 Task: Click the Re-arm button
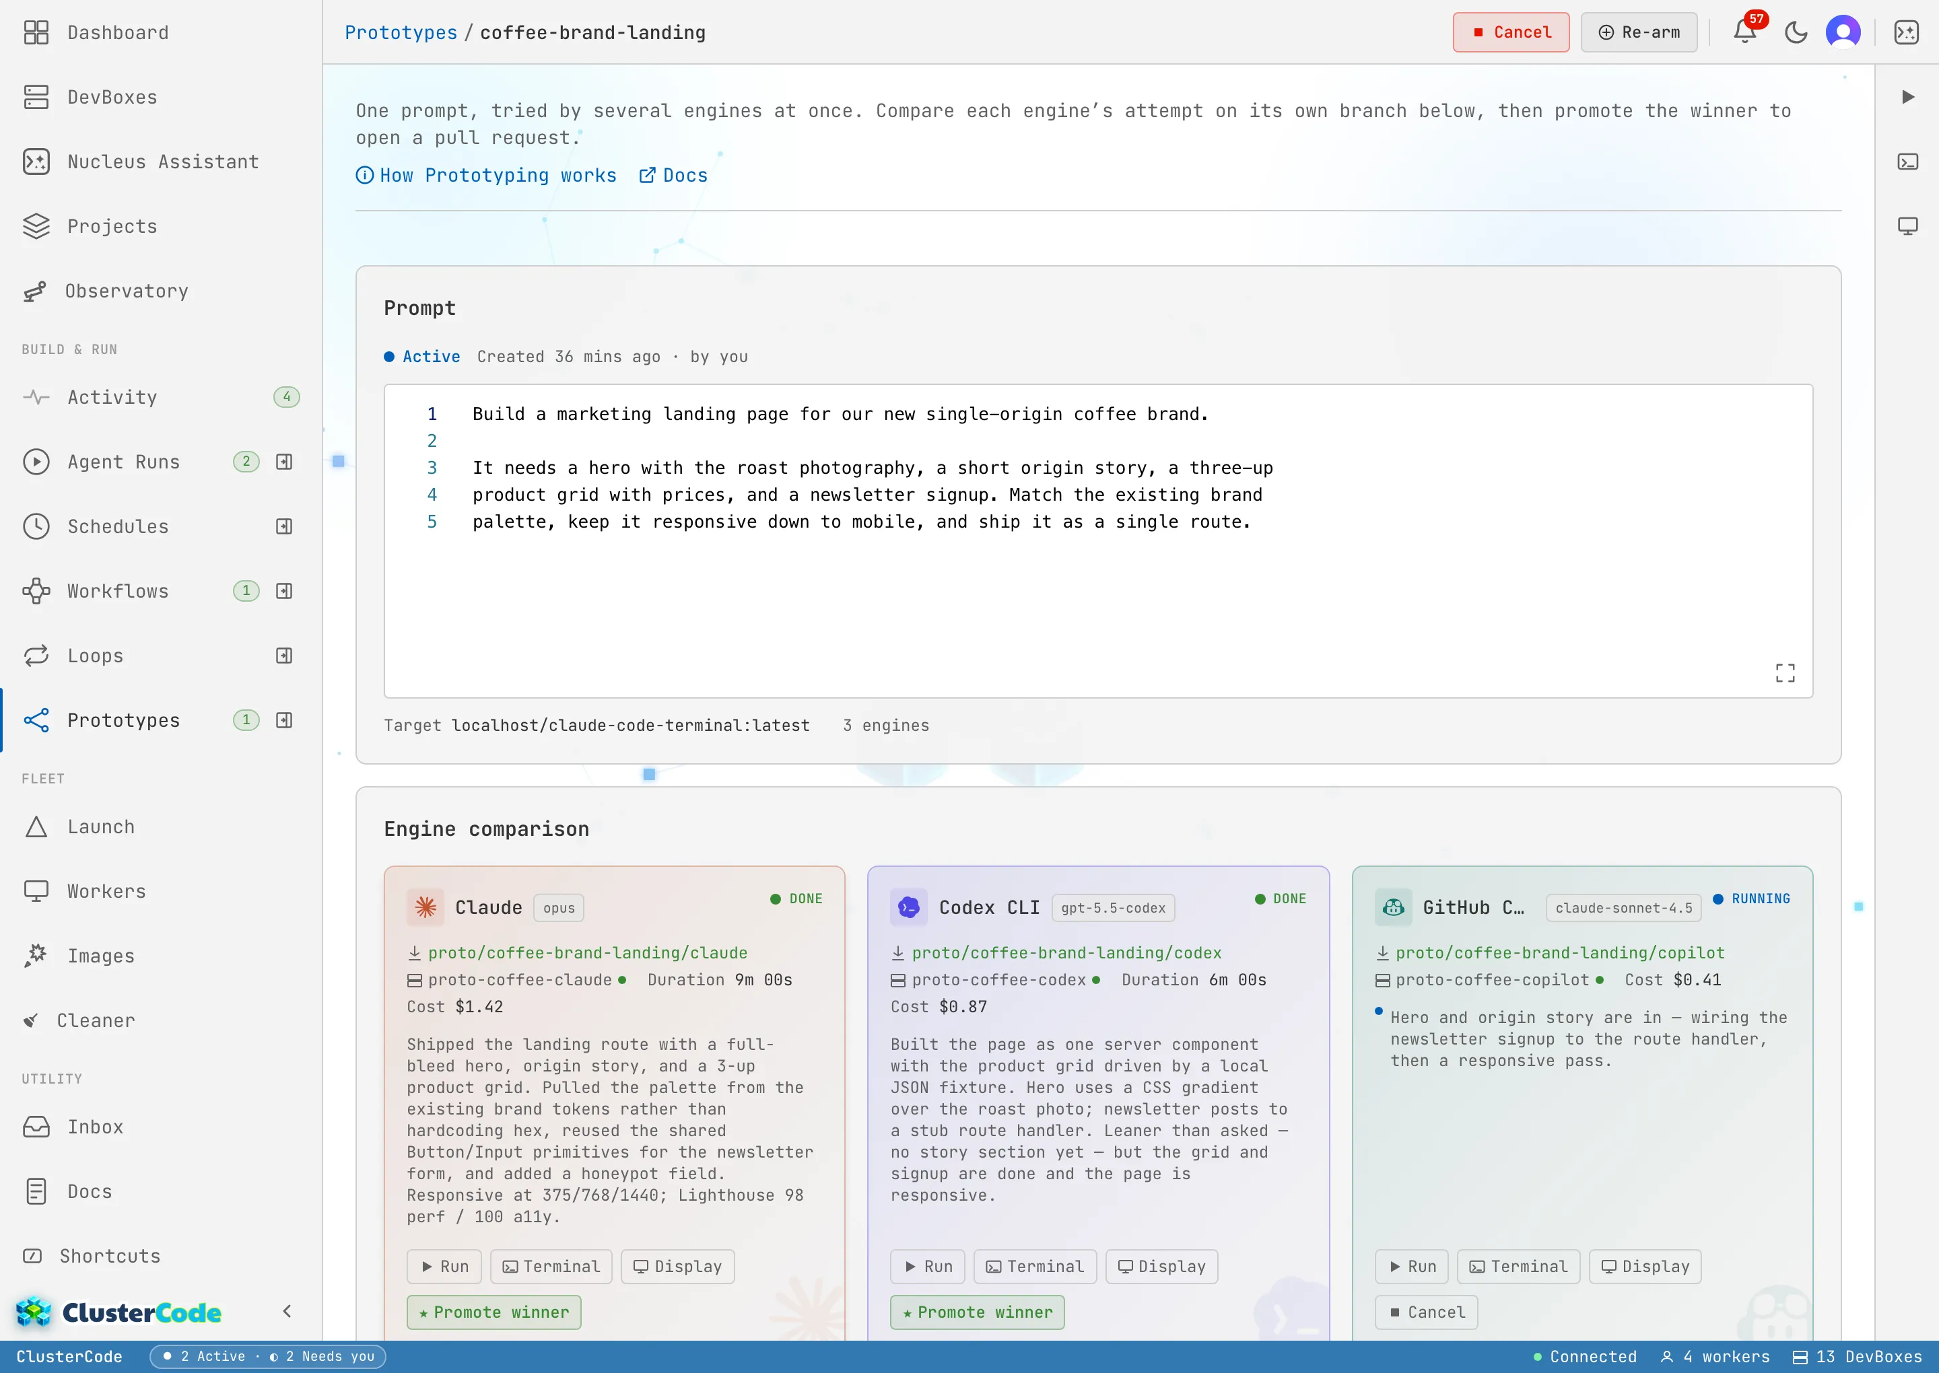click(1639, 32)
